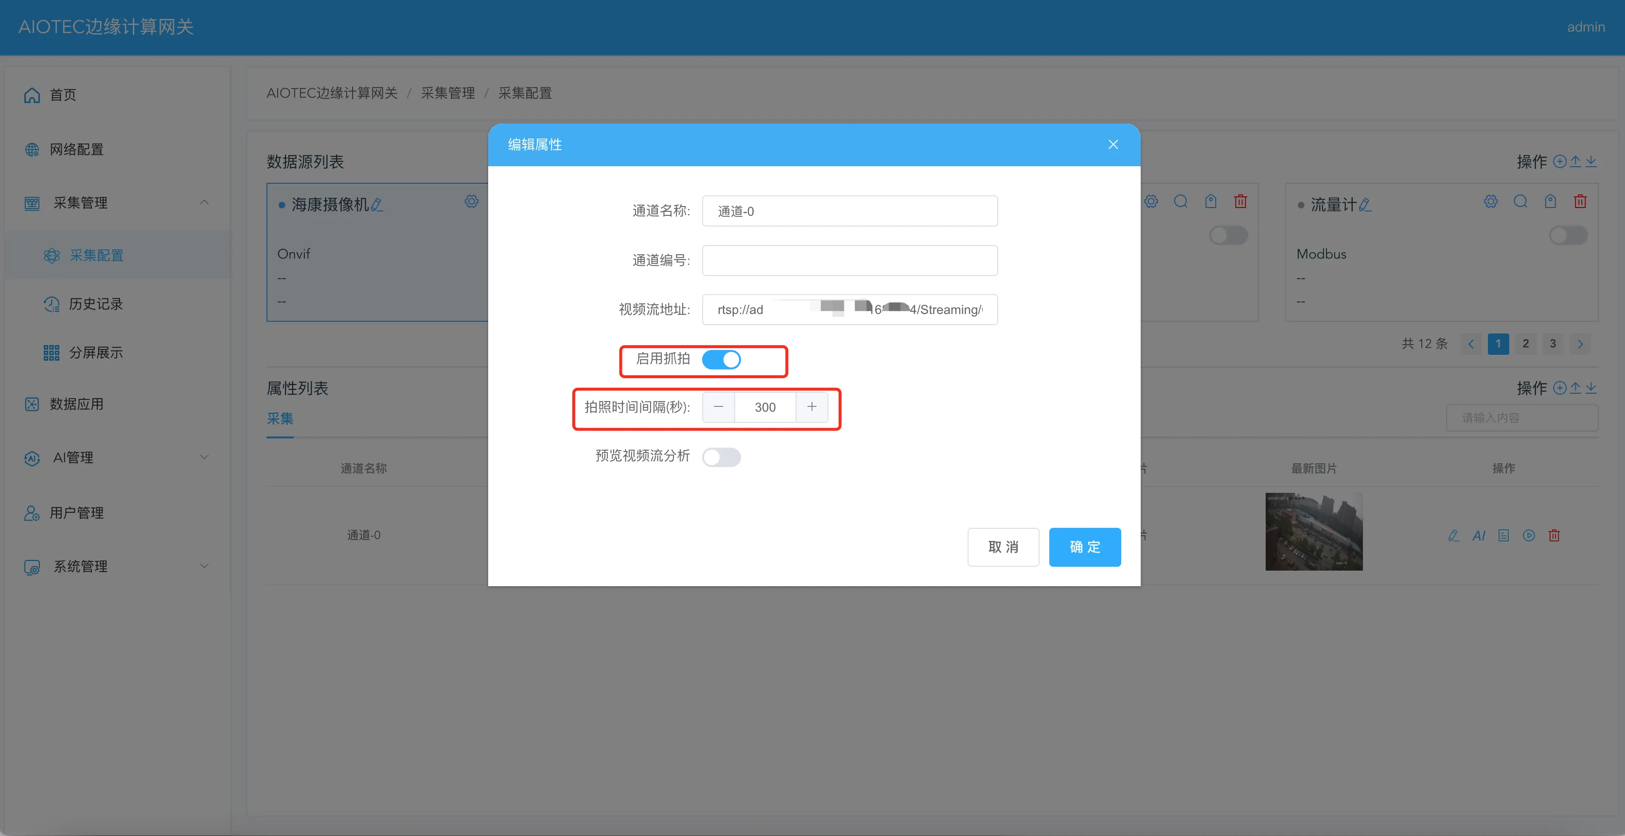Disable the 启用抓拍 switch
Image resolution: width=1625 pixels, height=836 pixels.
[721, 359]
